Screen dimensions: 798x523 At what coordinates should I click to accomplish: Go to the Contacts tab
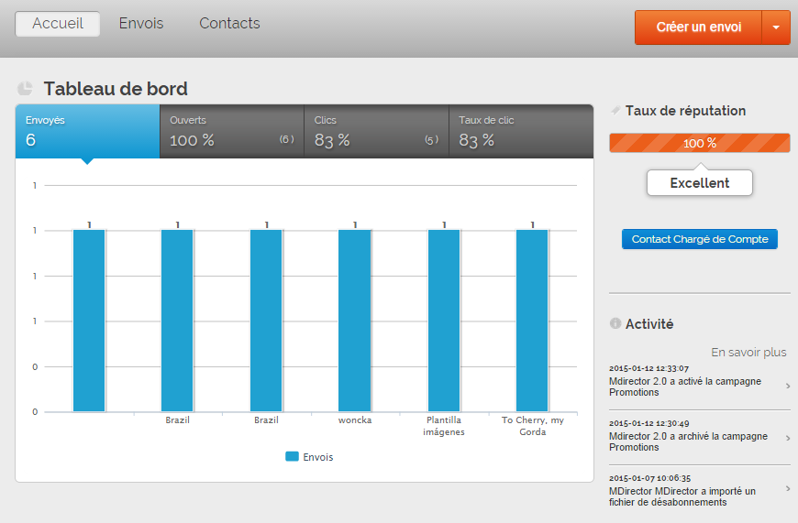(229, 24)
